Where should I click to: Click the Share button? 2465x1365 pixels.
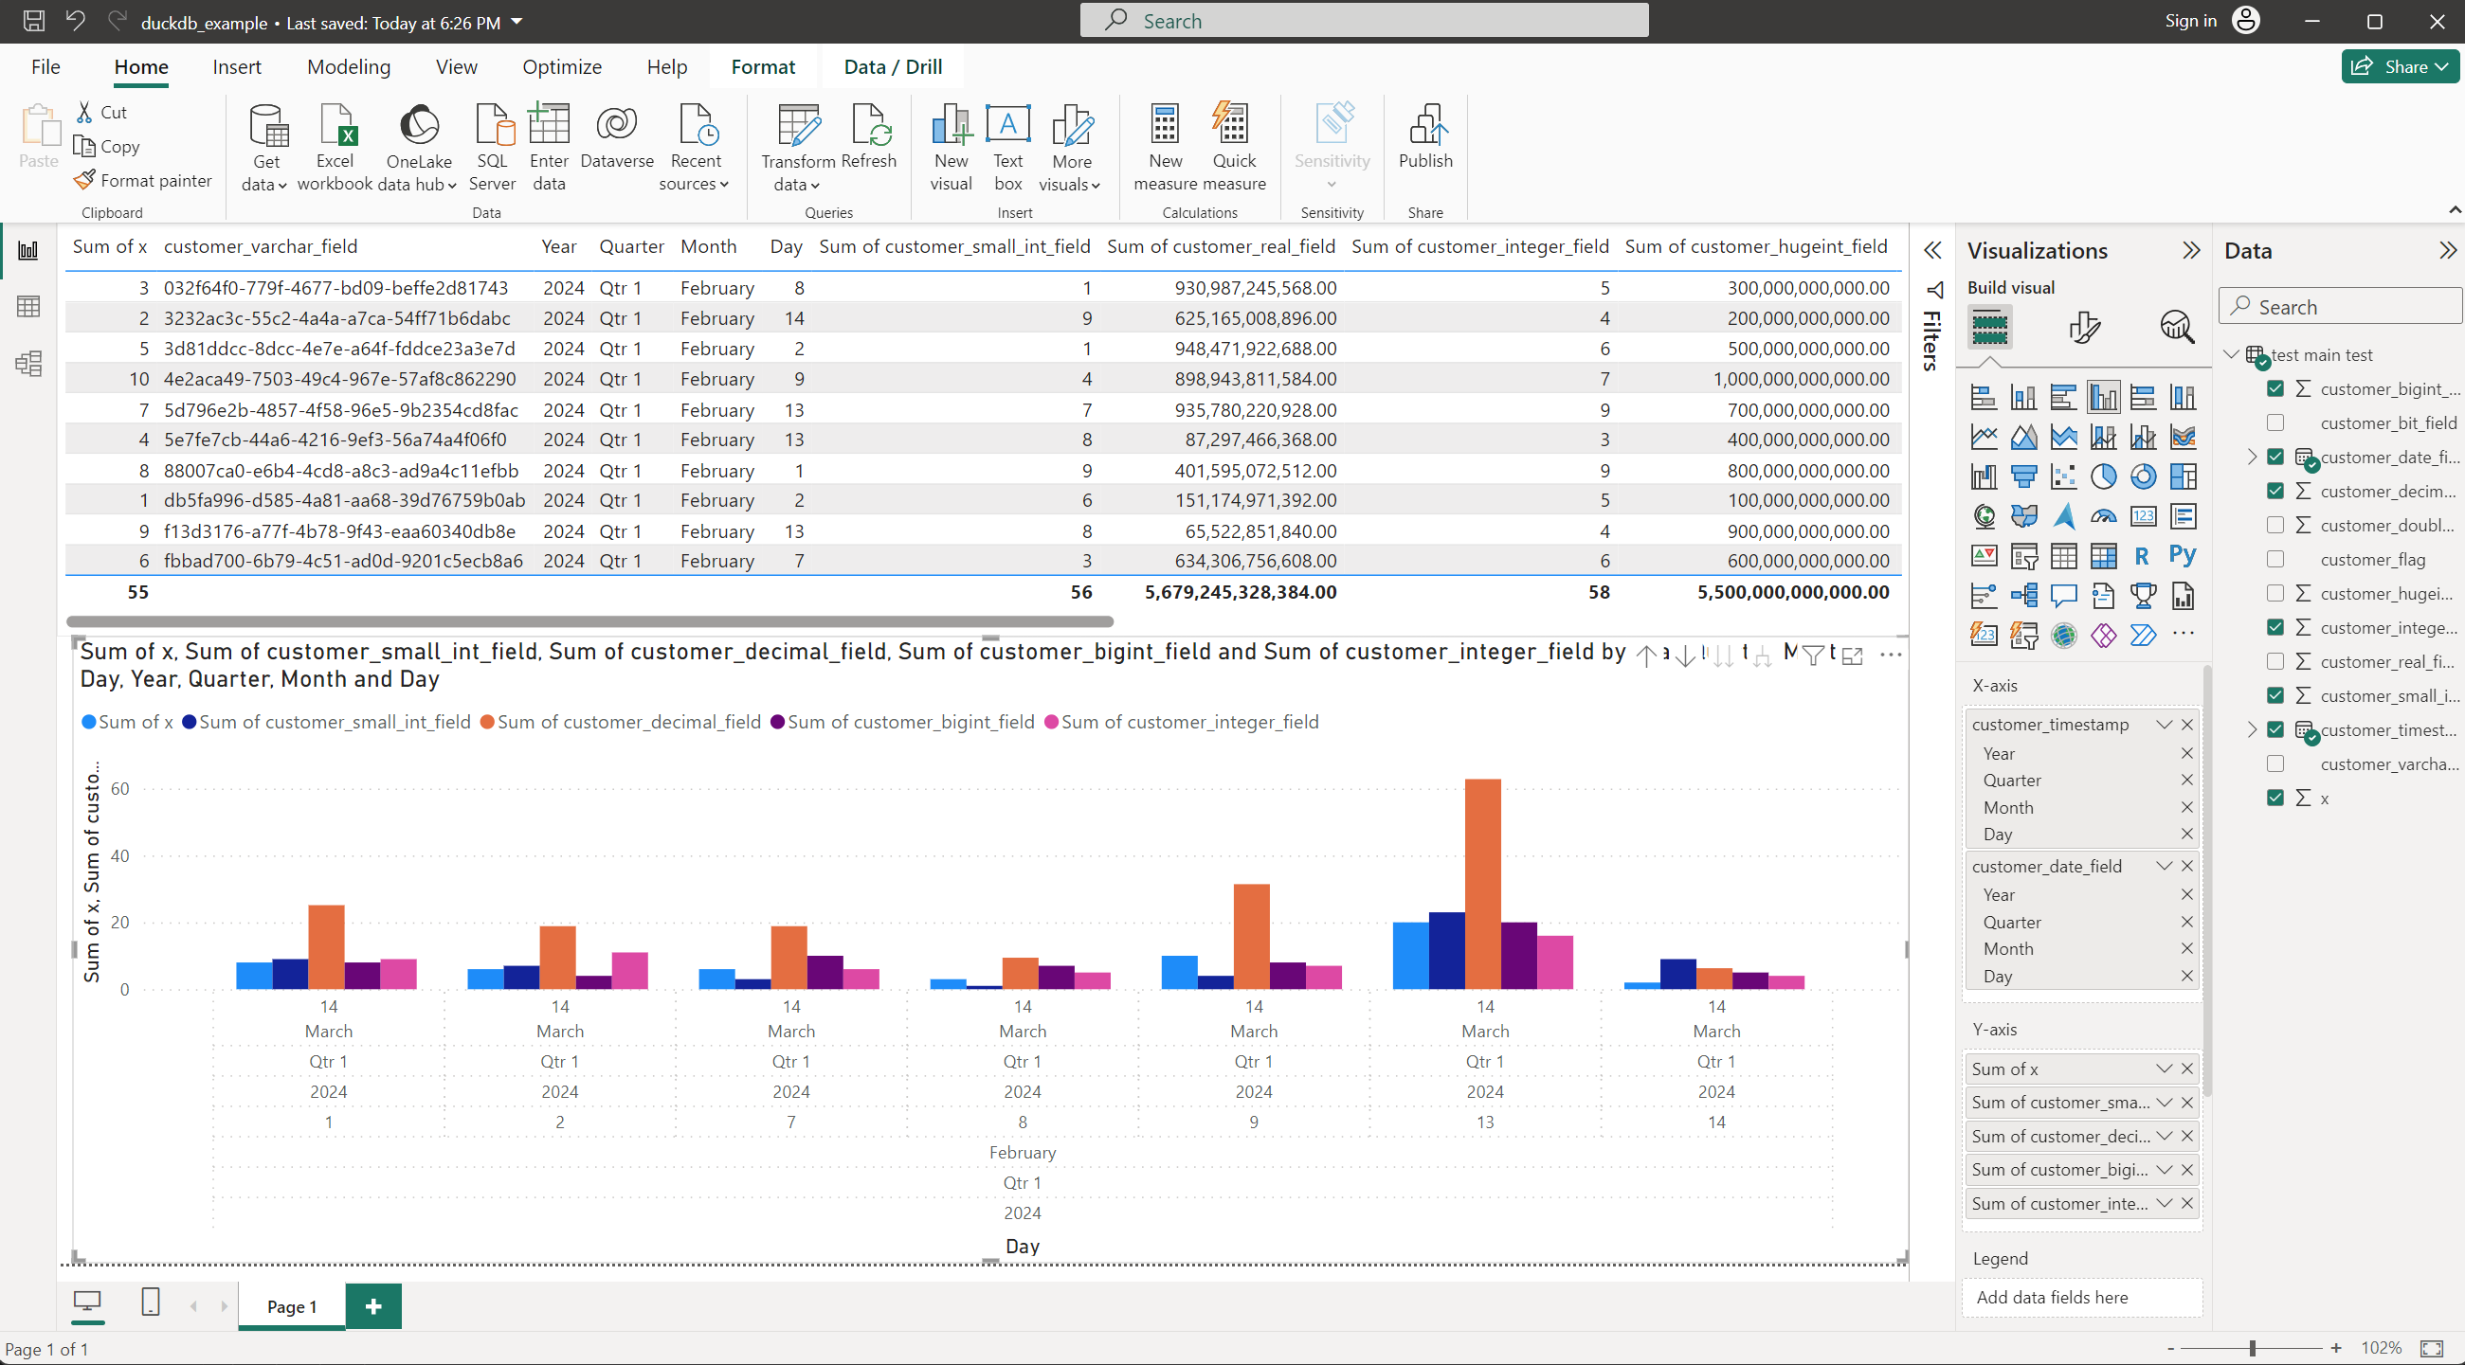click(2399, 67)
